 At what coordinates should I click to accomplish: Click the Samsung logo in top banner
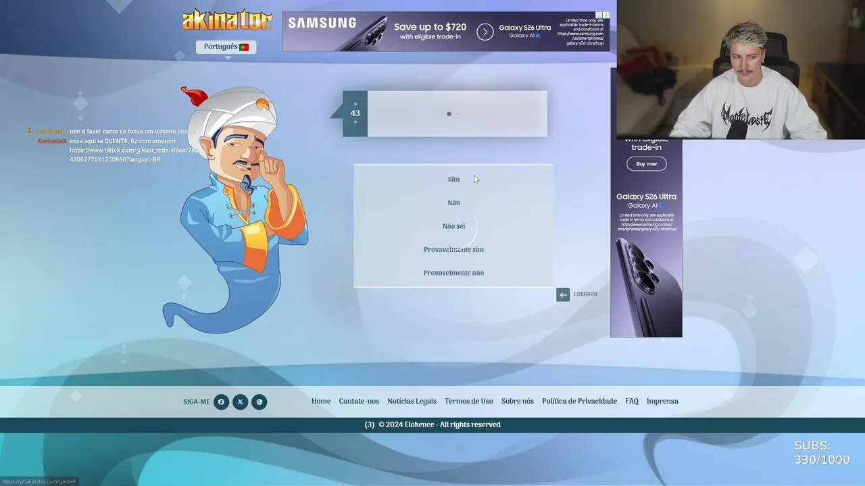pos(322,23)
